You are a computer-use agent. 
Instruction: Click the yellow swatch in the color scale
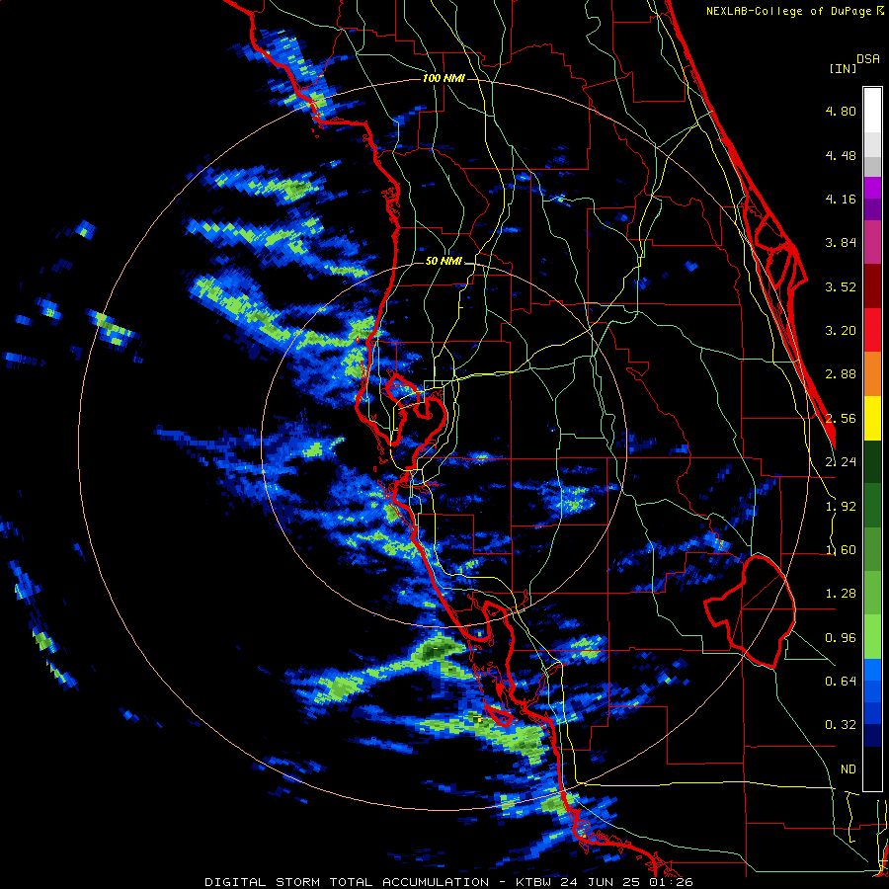872,418
